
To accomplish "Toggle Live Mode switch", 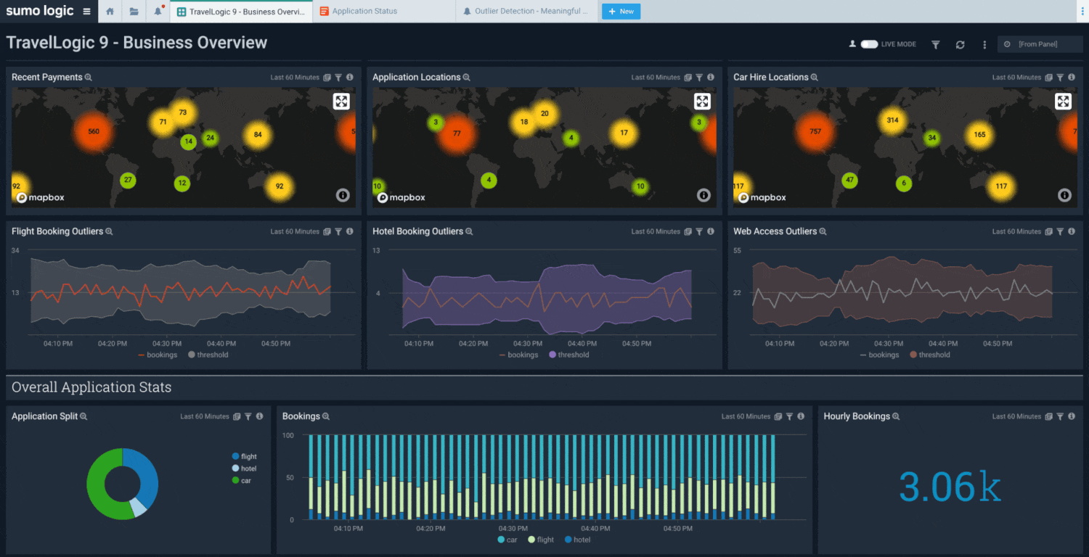I will click(869, 44).
